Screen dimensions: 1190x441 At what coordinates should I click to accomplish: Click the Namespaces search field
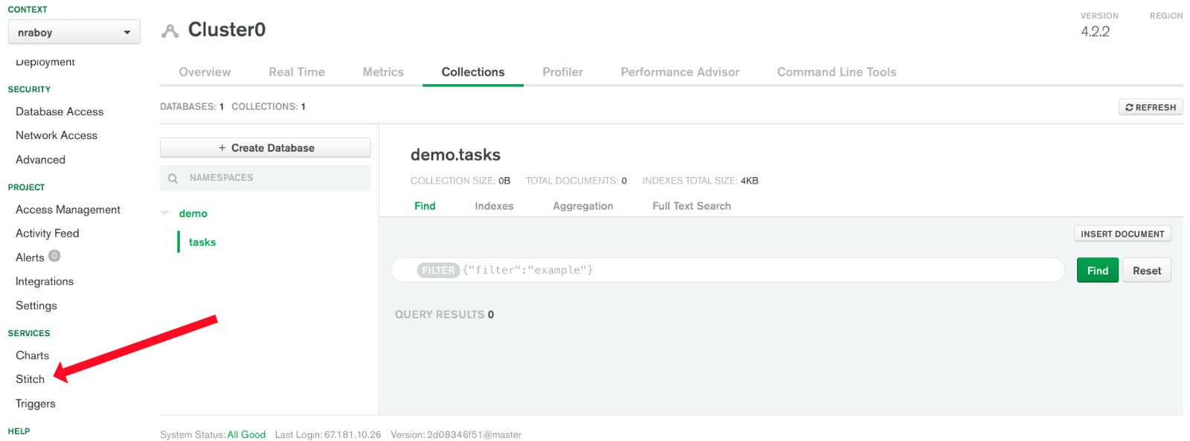pos(266,178)
